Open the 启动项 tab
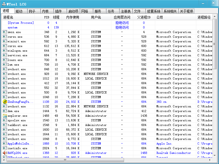219x164 pixels. [x=73, y=11]
